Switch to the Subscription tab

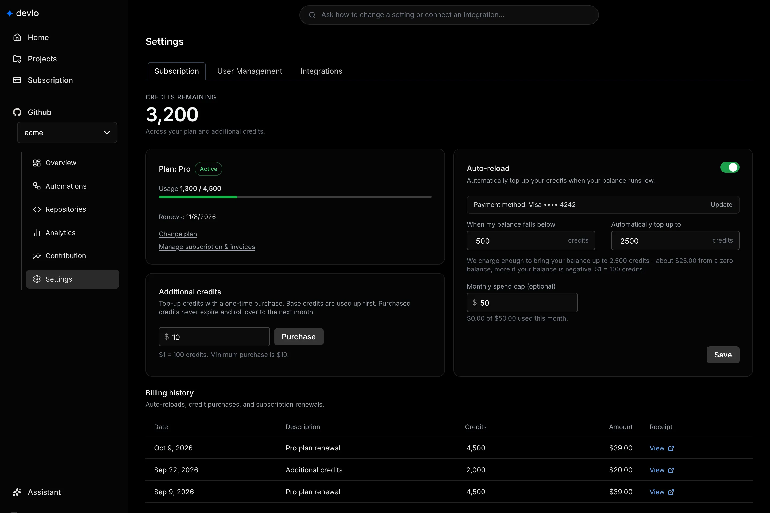tap(177, 71)
